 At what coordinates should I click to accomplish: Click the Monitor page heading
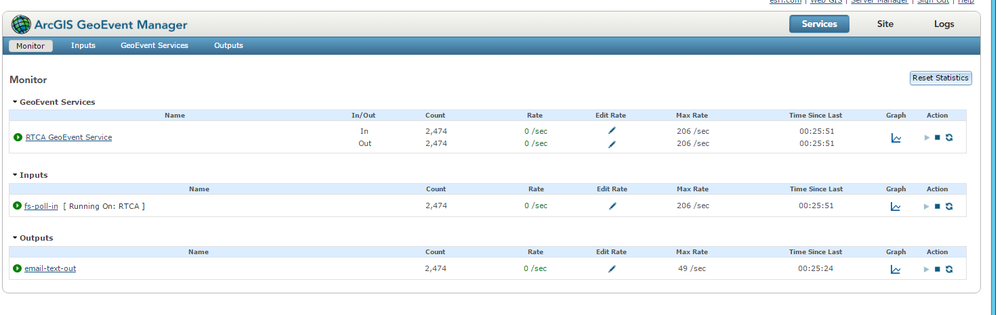(28, 80)
